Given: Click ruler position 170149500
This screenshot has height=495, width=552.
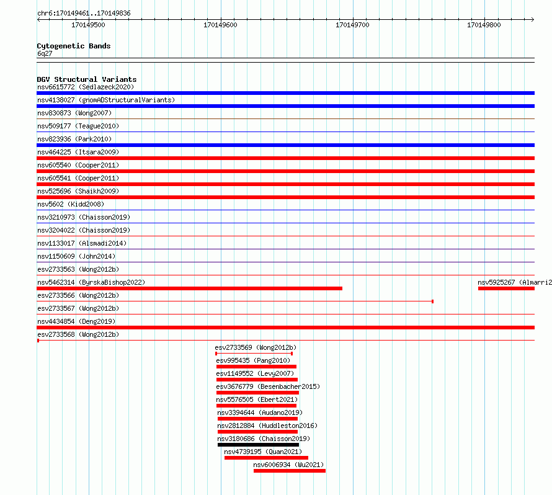Looking at the screenshot, I should [x=88, y=25].
